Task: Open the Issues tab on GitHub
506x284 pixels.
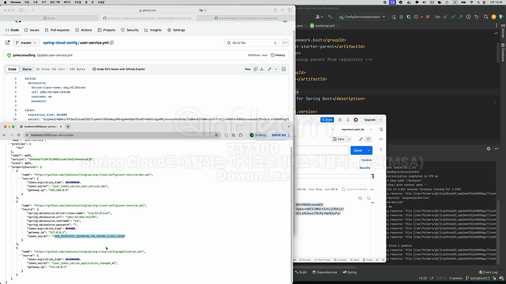Action: pos(32,30)
